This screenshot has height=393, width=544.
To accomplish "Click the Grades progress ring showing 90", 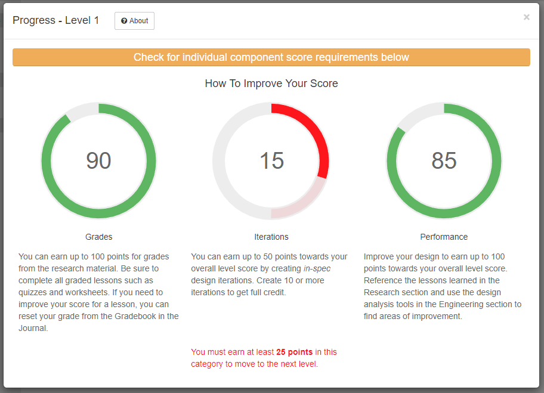I will pos(98,160).
